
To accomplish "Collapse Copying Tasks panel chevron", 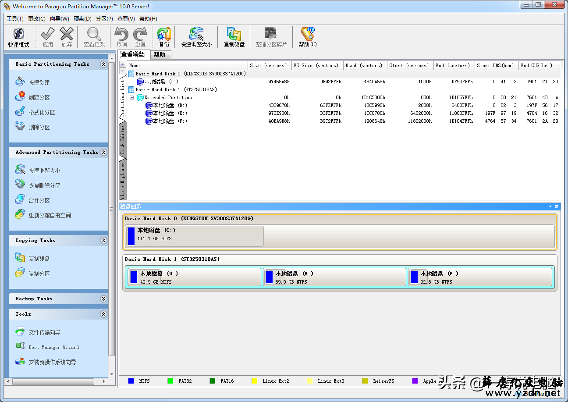I will 103,241.
